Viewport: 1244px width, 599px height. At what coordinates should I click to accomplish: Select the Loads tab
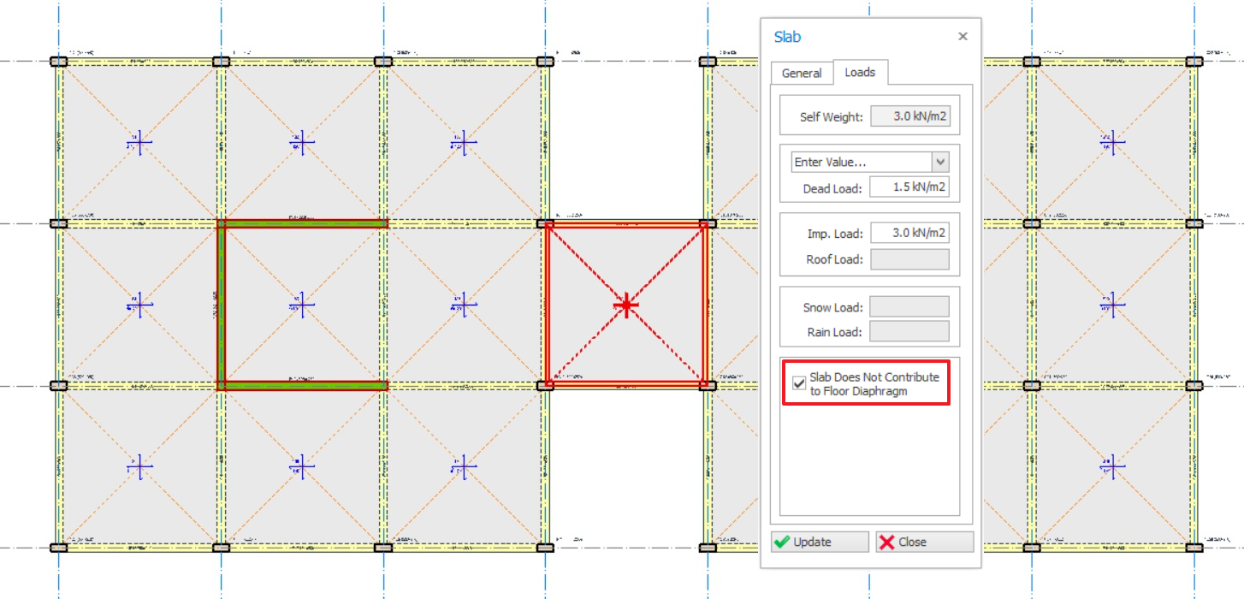[860, 73]
